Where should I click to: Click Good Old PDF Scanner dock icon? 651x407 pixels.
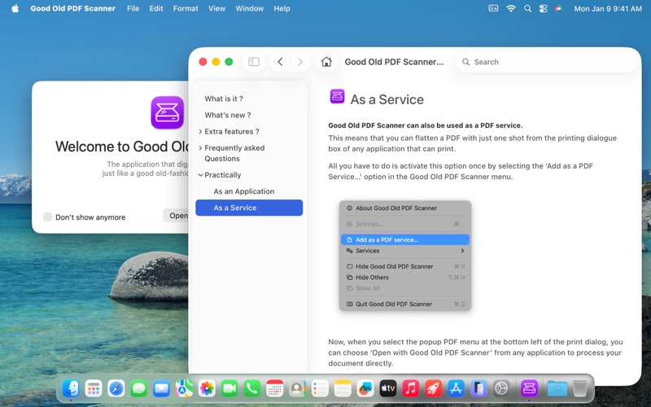click(530, 389)
